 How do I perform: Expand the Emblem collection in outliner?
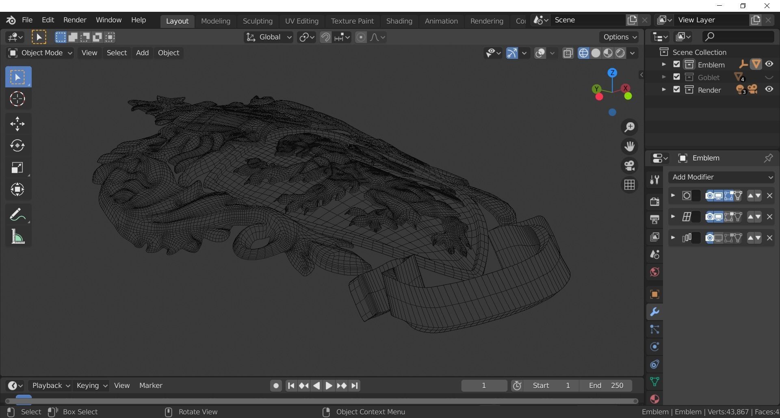coord(664,64)
